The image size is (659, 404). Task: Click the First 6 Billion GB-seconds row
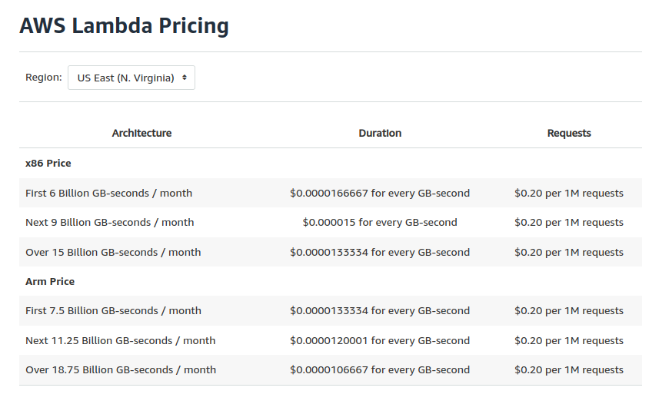108,193
